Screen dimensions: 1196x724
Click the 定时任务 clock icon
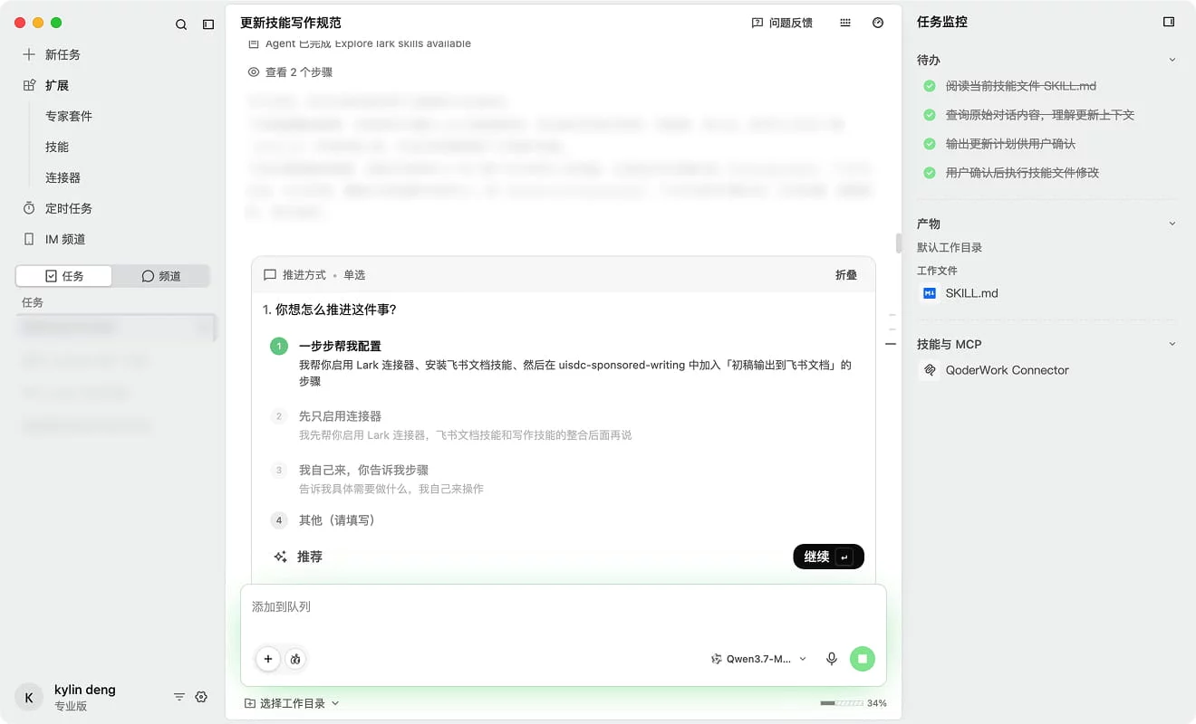tap(29, 208)
